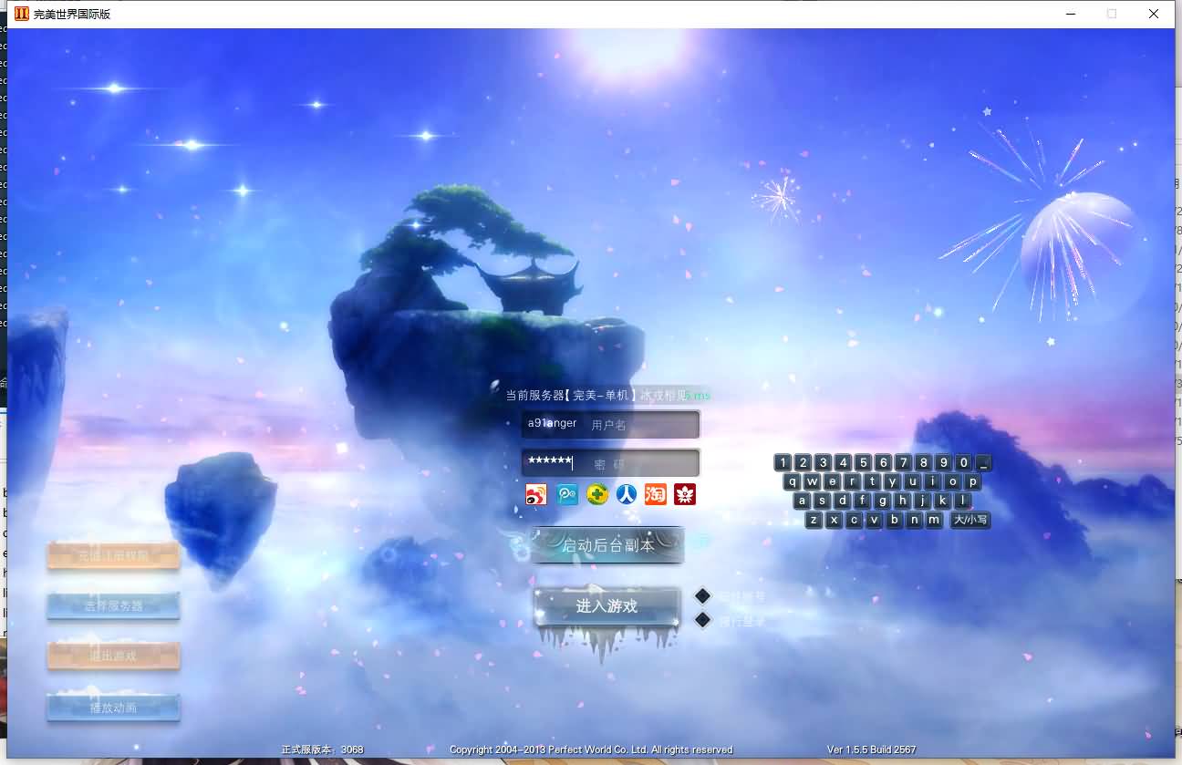Viewport: 1182px width, 765px height.
Task: Open 选择服务器 server selection
Action: (x=113, y=605)
